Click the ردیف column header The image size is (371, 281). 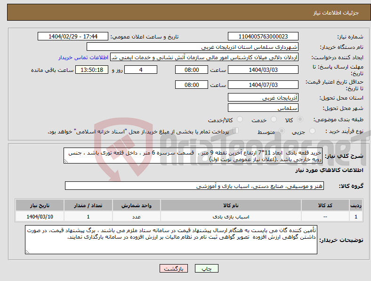[356, 205]
